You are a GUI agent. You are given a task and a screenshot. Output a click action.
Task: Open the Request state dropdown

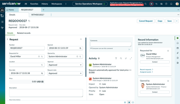click(x=65, y=73)
